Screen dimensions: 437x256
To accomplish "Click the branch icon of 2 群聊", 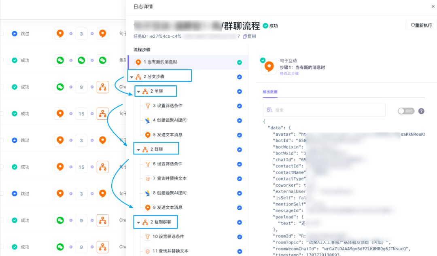I will click(x=145, y=150).
